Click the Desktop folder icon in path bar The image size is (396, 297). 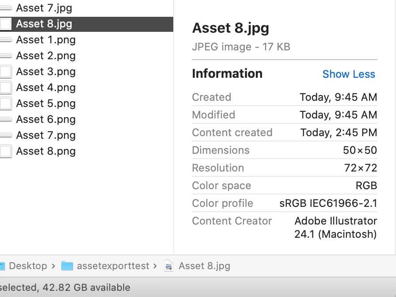coord(2,266)
